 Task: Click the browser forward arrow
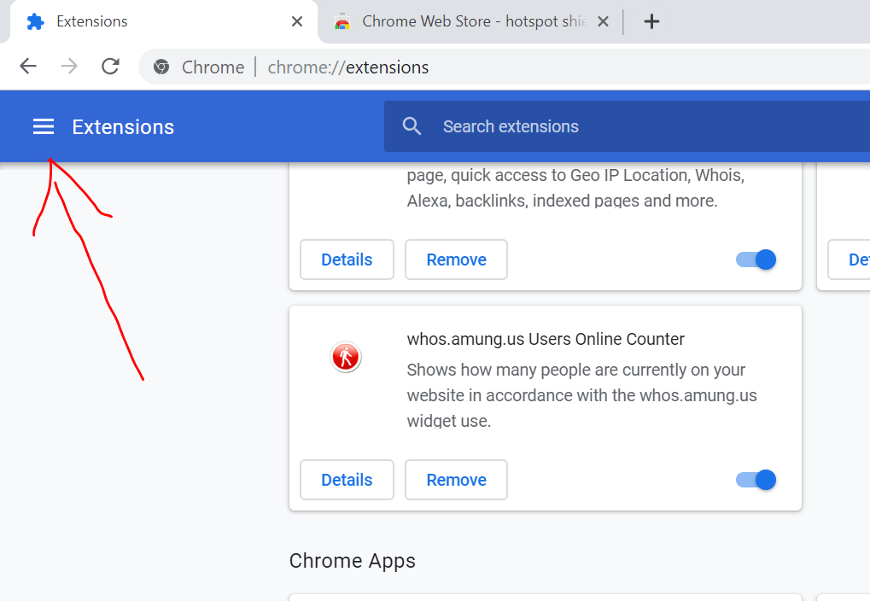click(69, 67)
